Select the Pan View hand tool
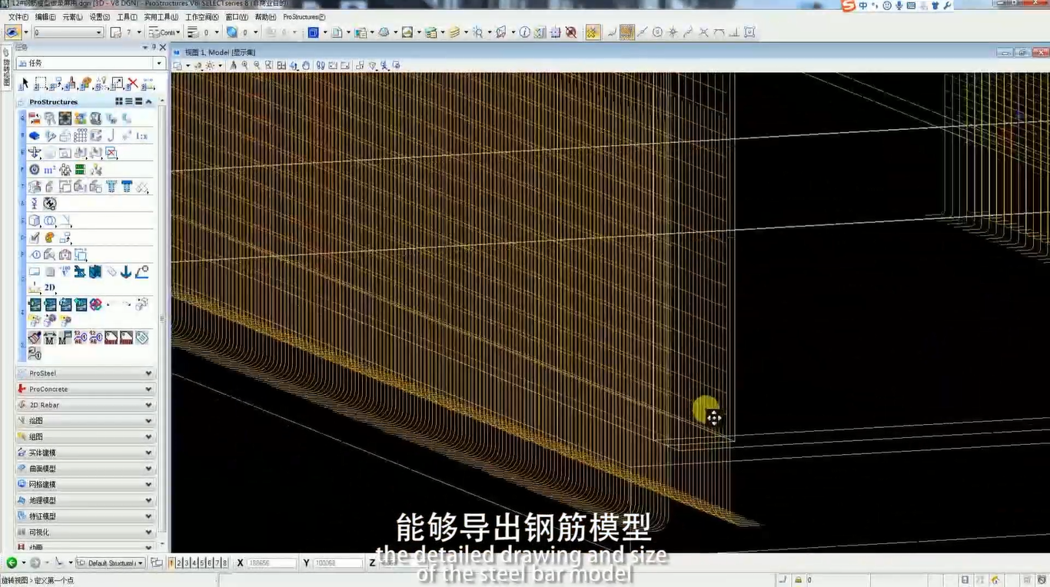The image size is (1050, 587). click(x=306, y=66)
